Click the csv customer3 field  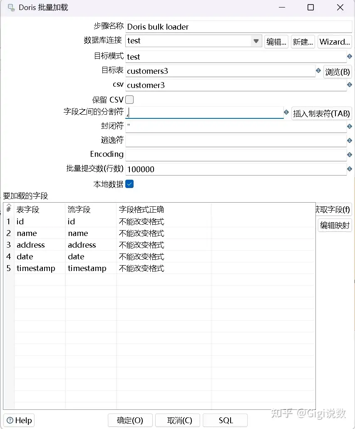[236, 85]
